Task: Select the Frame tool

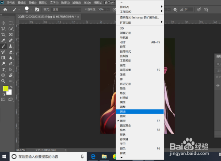Action: pyautogui.click(x=11, y=35)
